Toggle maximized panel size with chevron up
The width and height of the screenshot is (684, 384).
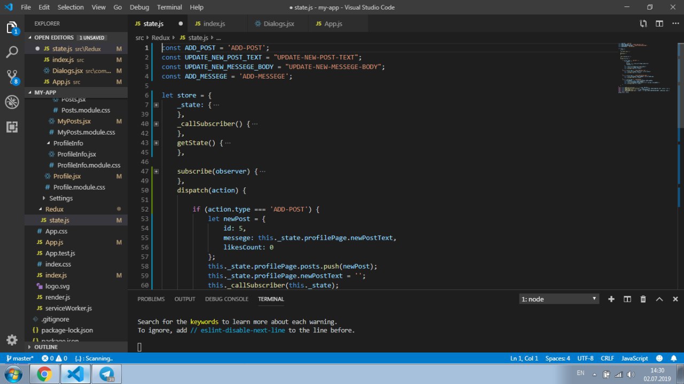tap(659, 299)
